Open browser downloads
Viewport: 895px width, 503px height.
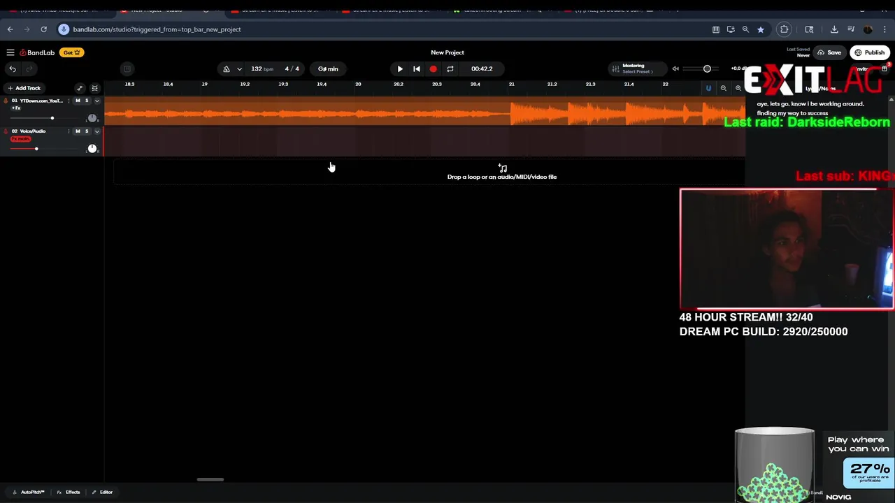tap(834, 29)
